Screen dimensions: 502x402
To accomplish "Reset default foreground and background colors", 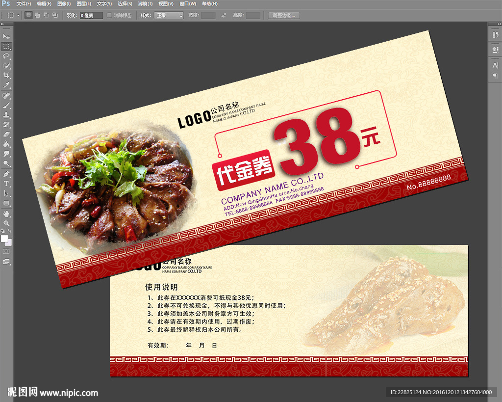I will point(2,231).
